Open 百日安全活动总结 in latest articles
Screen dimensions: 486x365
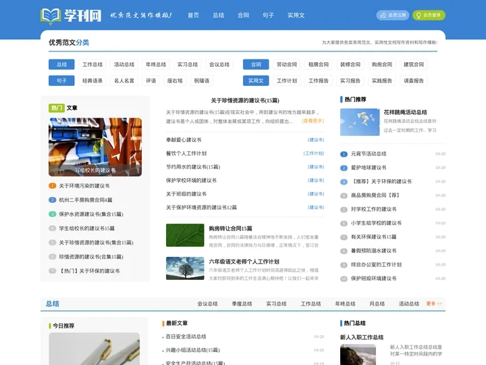pyautogui.click(x=186, y=337)
